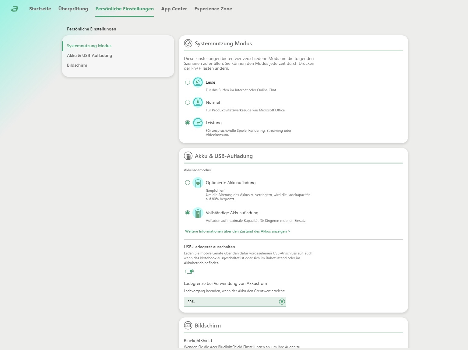Click the Acer logo icon

[15, 9]
